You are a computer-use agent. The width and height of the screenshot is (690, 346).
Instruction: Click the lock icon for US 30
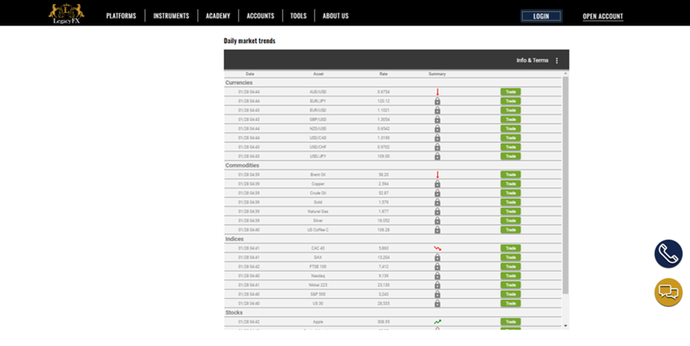click(438, 304)
